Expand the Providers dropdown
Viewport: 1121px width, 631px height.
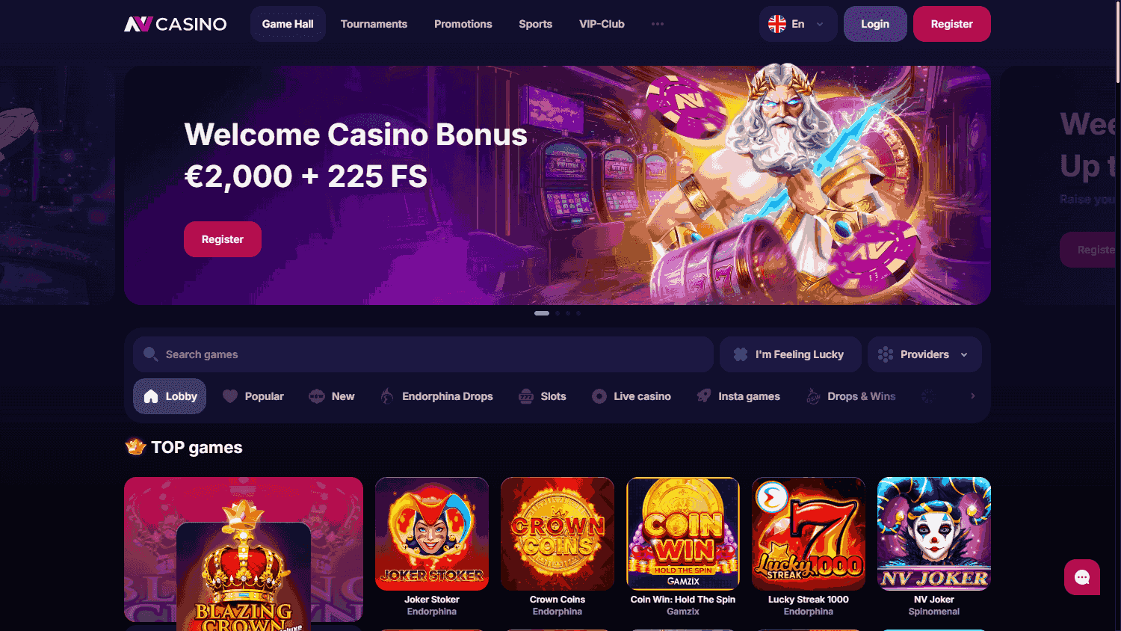(924, 354)
